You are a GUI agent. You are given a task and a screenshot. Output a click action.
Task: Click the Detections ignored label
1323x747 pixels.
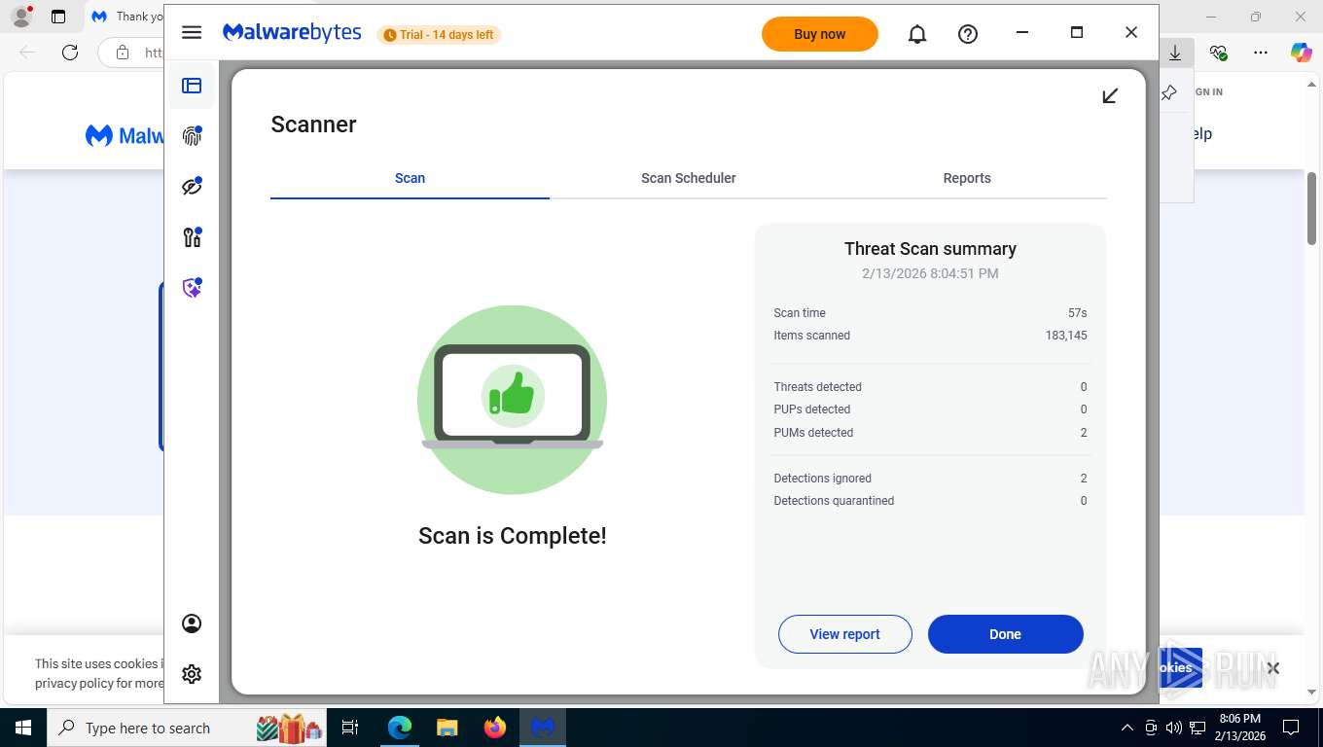coord(823,479)
